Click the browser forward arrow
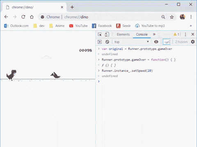This screenshot has height=147, width=197. coord(15,17)
